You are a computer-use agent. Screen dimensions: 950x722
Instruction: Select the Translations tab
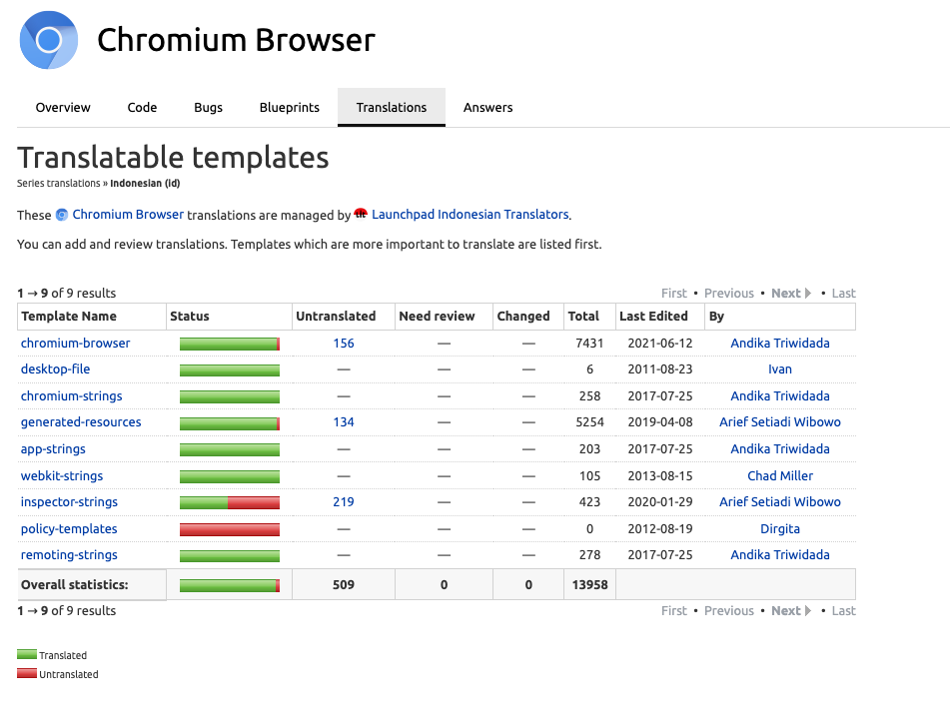click(x=392, y=107)
